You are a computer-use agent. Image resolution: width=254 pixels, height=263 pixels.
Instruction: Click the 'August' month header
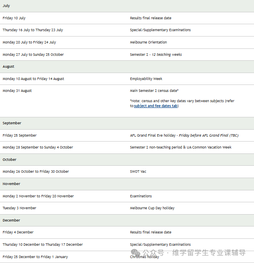coord(8,66)
